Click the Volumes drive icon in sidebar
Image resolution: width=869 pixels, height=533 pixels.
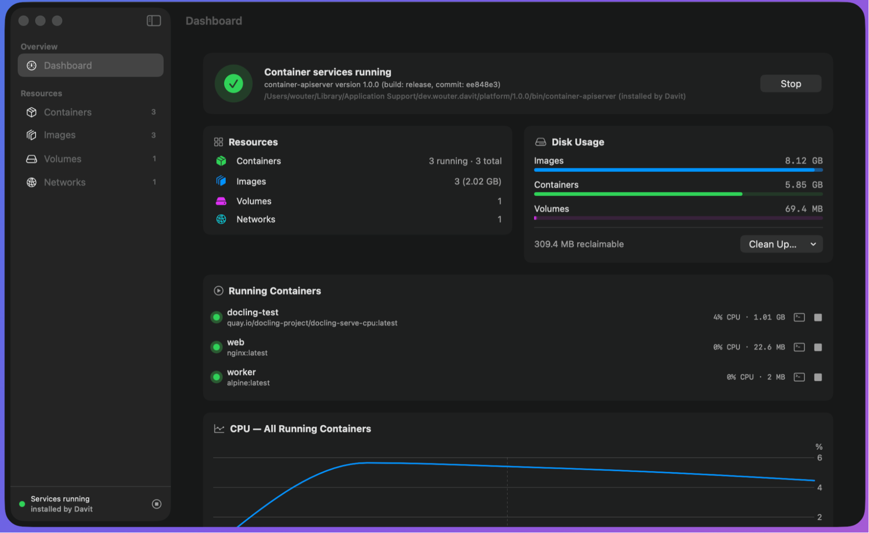pyautogui.click(x=31, y=159)
